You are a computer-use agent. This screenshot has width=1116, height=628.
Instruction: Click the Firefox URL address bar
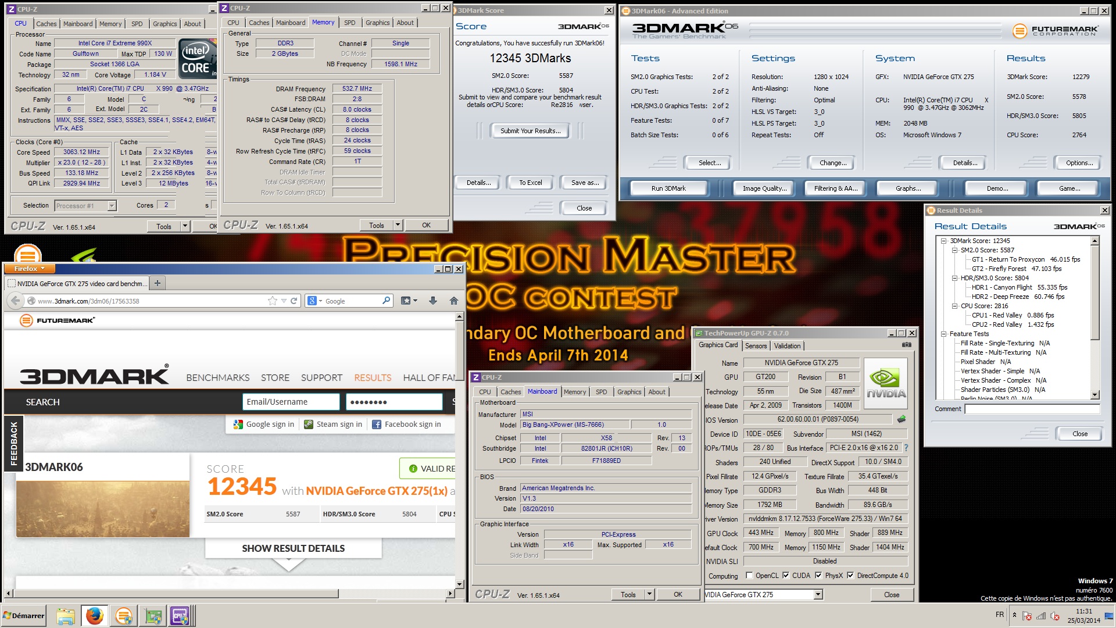click(151, 301)
